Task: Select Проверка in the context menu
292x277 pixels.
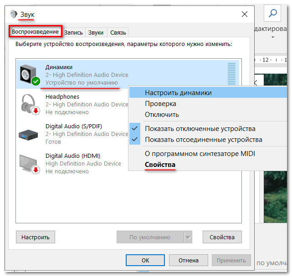Action: pyautogui.click(x=208, y=104)
